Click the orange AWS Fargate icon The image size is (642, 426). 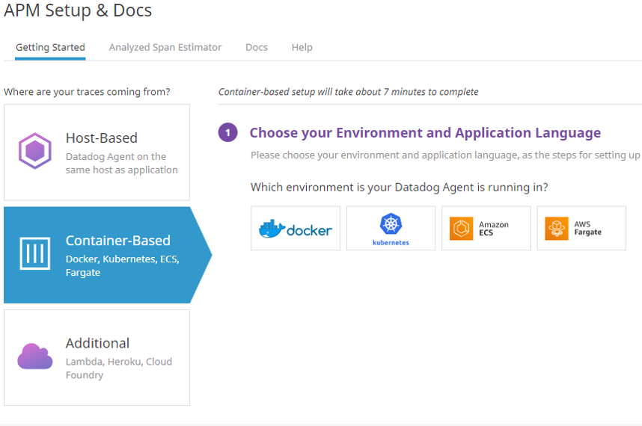tap(557, 229)
